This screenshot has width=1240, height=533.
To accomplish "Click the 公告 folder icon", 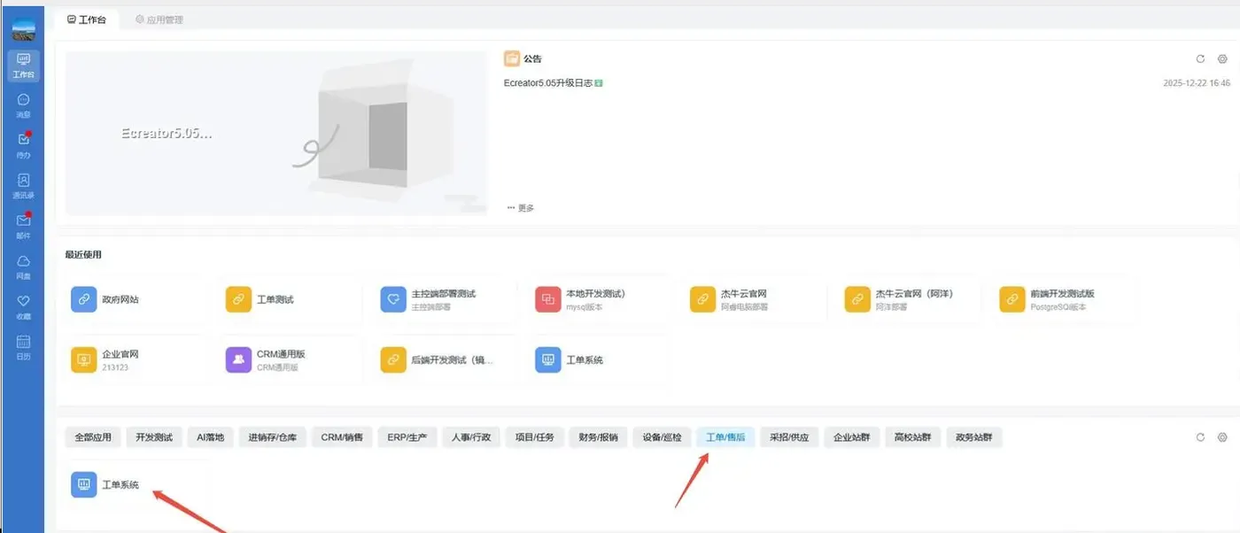I will pyautogui.click(x=511, y=58).
